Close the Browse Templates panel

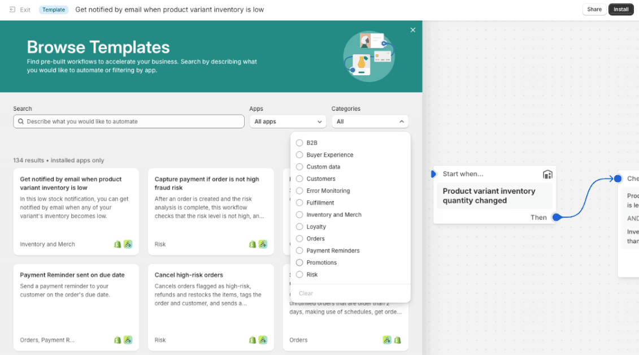click(x=412, y=30)
